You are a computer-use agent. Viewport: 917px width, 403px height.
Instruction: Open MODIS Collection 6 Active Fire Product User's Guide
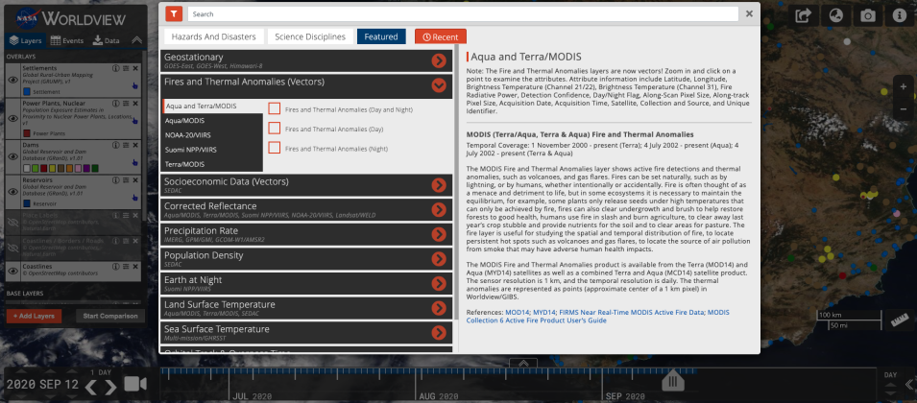(597, 317)
